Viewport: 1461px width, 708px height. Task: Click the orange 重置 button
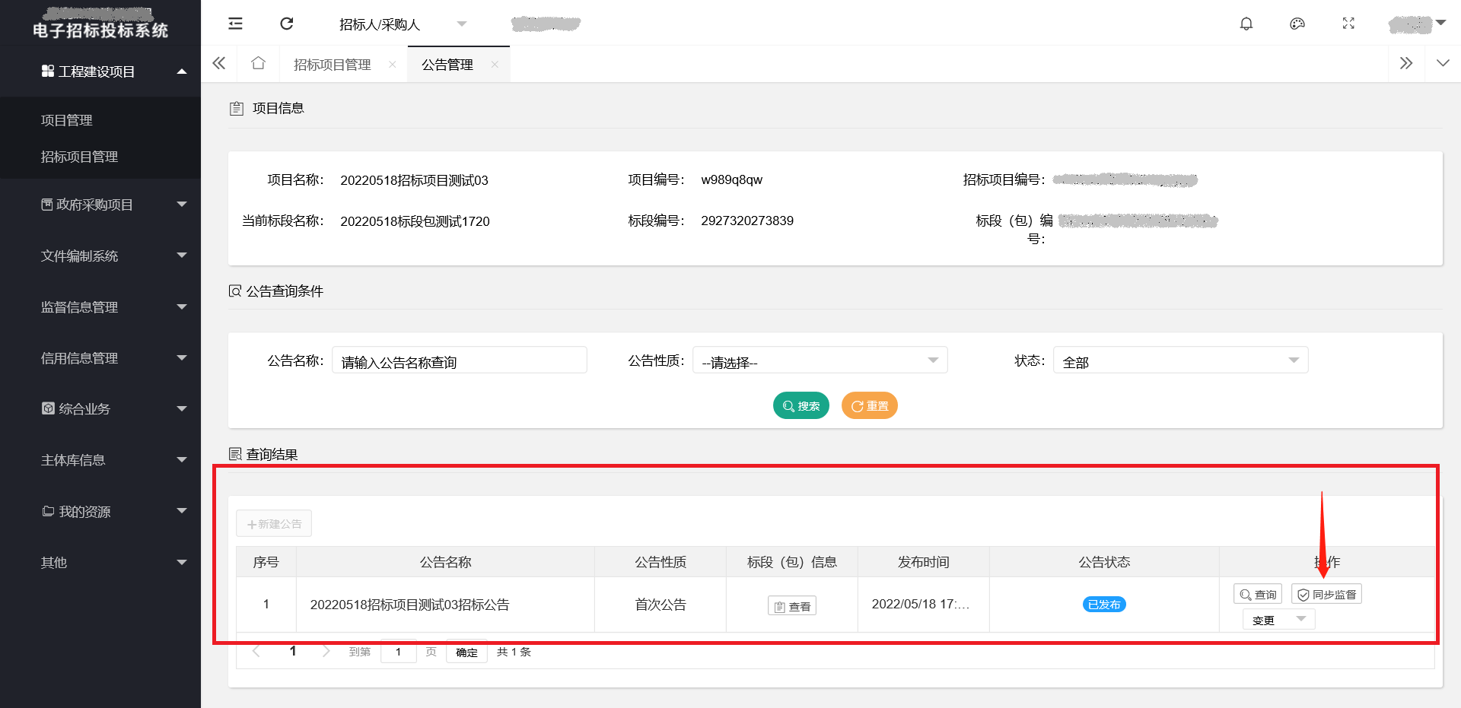(869, 406)
